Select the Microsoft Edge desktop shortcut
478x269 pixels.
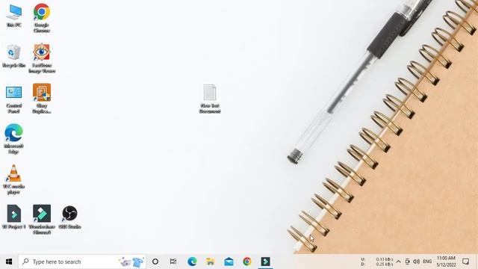coord(13,139)
